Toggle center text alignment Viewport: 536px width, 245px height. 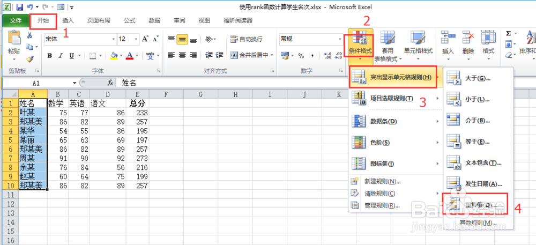(182, 55)
